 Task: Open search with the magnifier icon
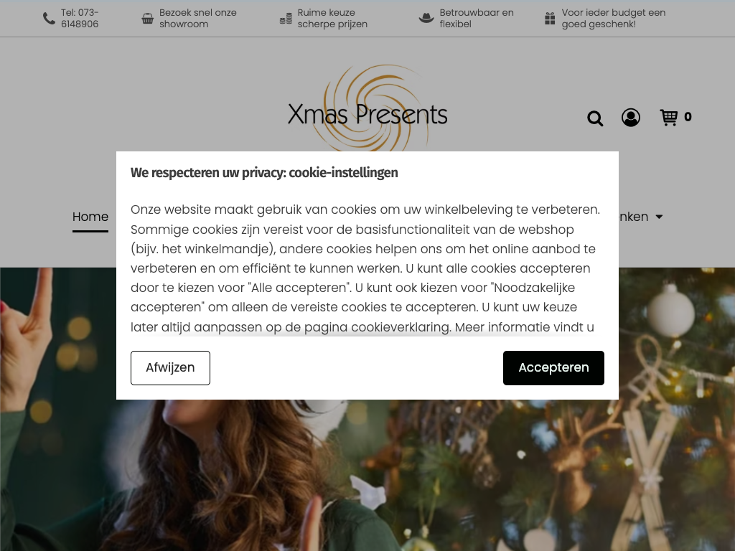click(595, 118)
